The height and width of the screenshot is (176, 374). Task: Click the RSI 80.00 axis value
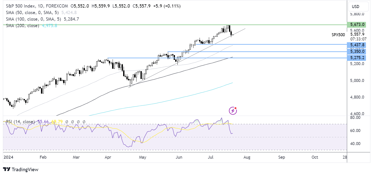click(x=355, y=117)
